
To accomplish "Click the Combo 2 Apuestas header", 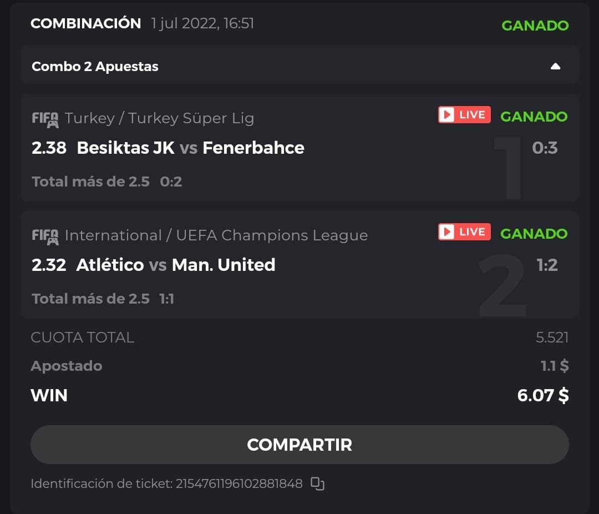I will coord(95,67).
